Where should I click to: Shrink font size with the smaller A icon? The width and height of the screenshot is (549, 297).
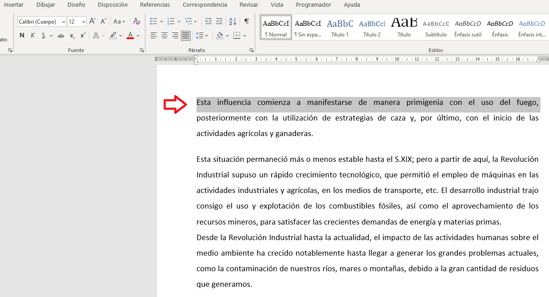coord(103,21)
